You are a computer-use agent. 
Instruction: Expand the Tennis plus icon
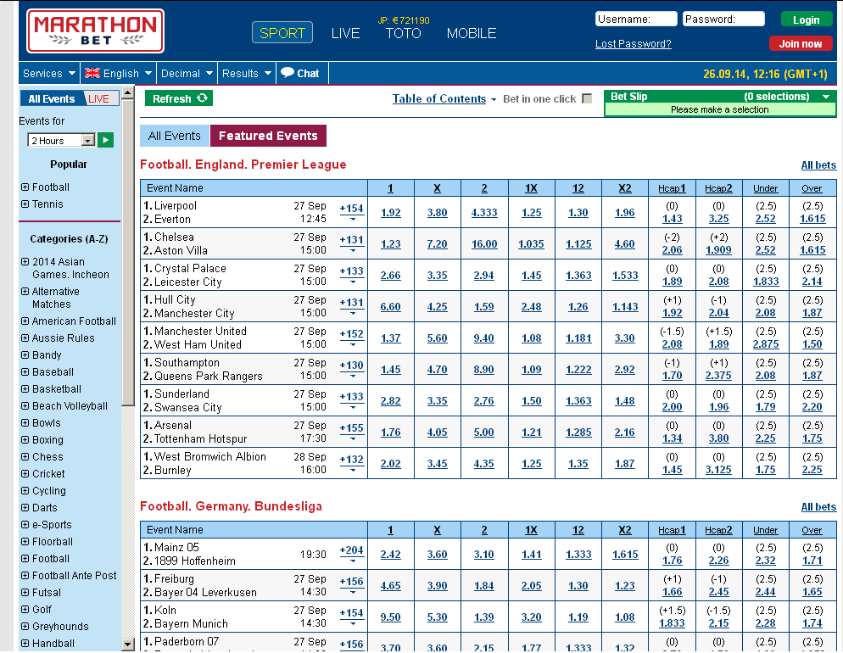(25, 204)
